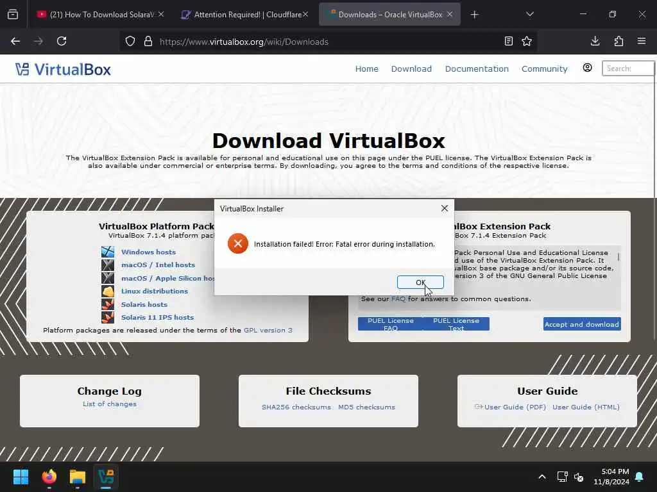Open the Home nav link
657x492 pixels.
pos(366,69)
